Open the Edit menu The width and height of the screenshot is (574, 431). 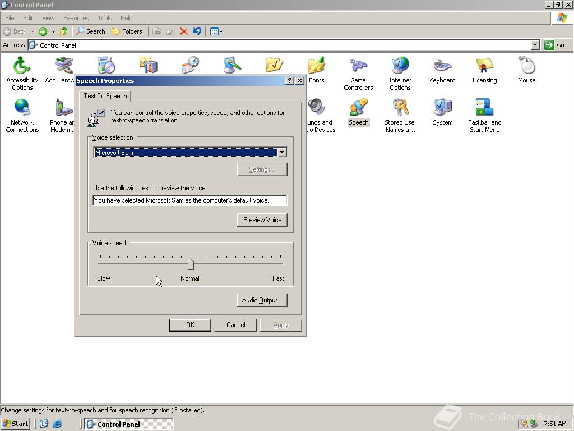(x=28, y=18)
